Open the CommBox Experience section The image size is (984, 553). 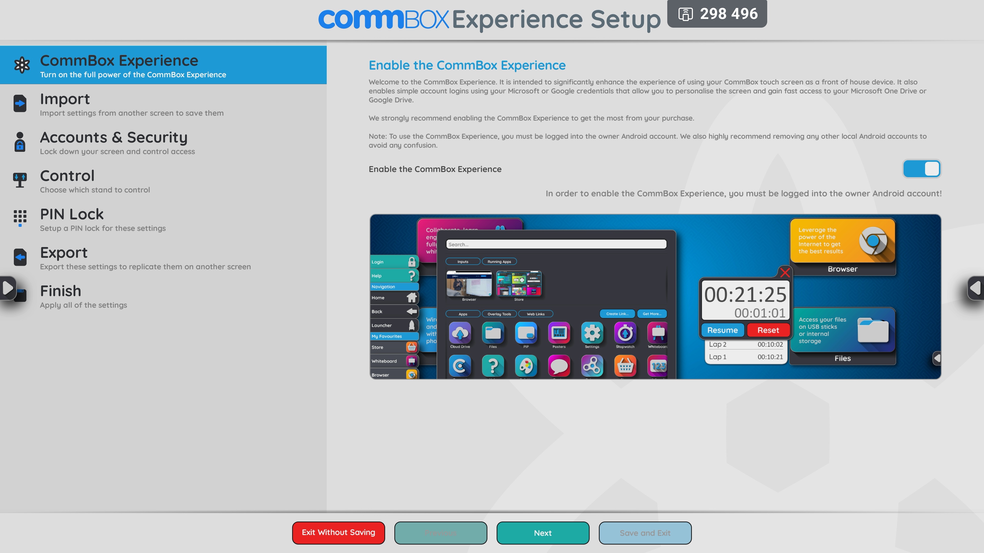pyautogui.click(x=163, y=65)
